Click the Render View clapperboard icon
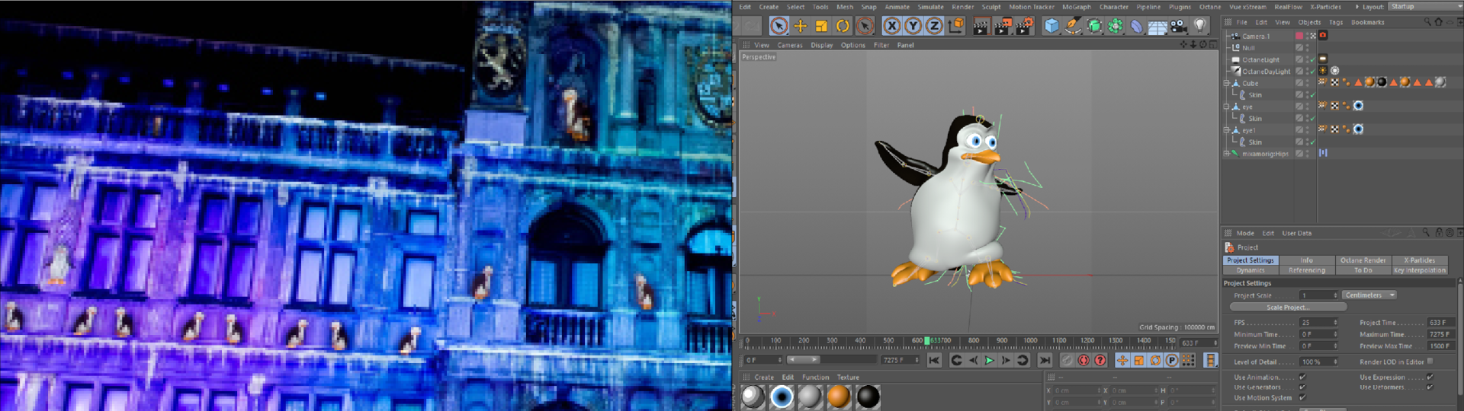This screenshot has width=1464, height=411. pyautogui.click(x=981, y=27)
